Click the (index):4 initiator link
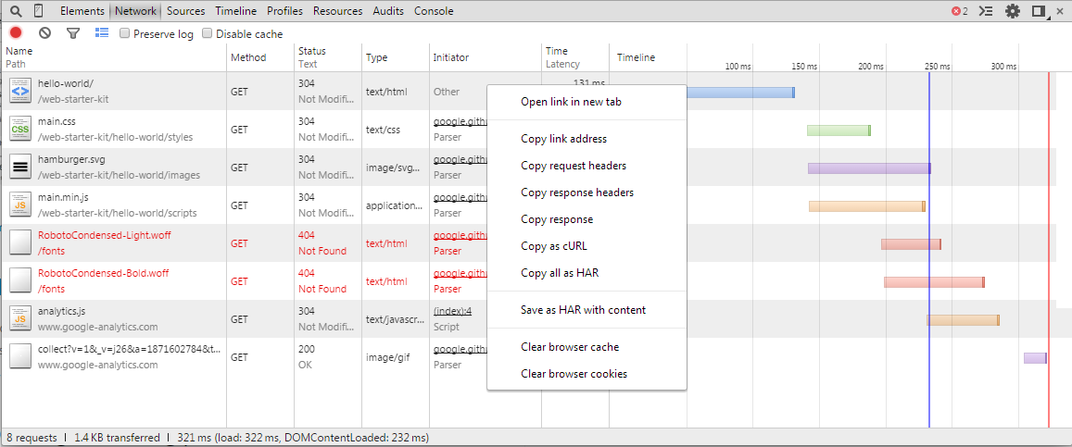This screenshot has height=447, width=1072. tap(452, 311)
